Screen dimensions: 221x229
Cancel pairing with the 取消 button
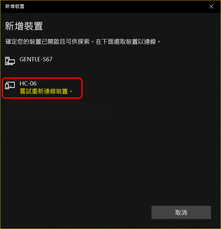(181, 212)
